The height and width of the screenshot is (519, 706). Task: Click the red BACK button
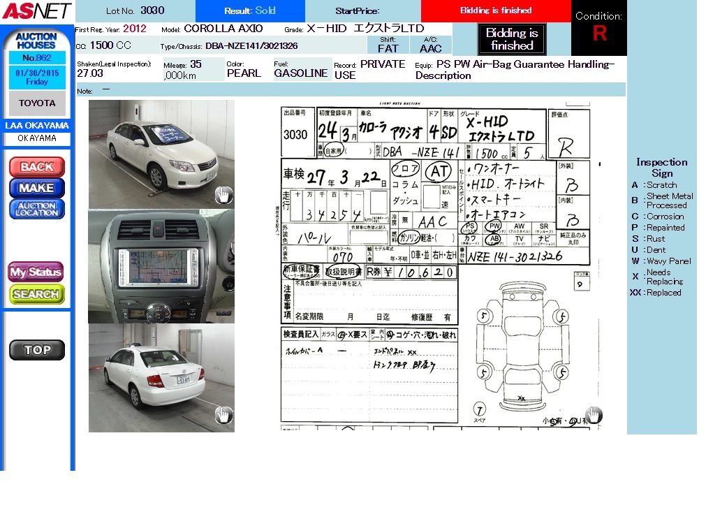coord(36,167)
